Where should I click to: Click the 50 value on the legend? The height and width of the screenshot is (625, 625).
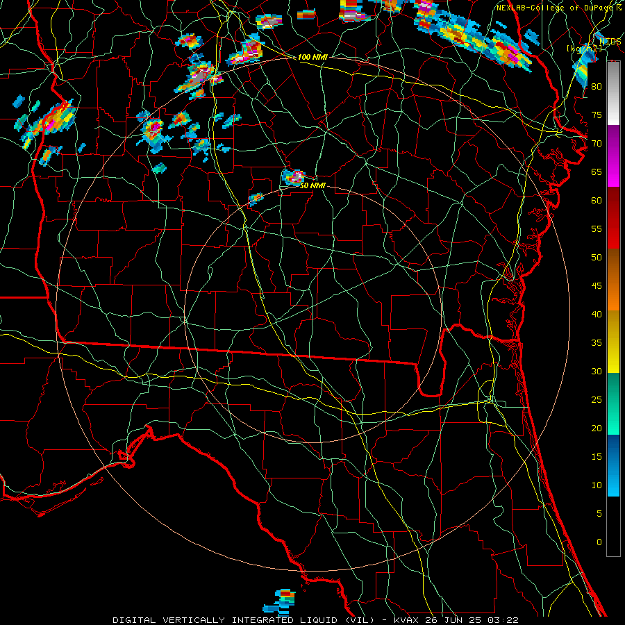(x=597, y=258)
